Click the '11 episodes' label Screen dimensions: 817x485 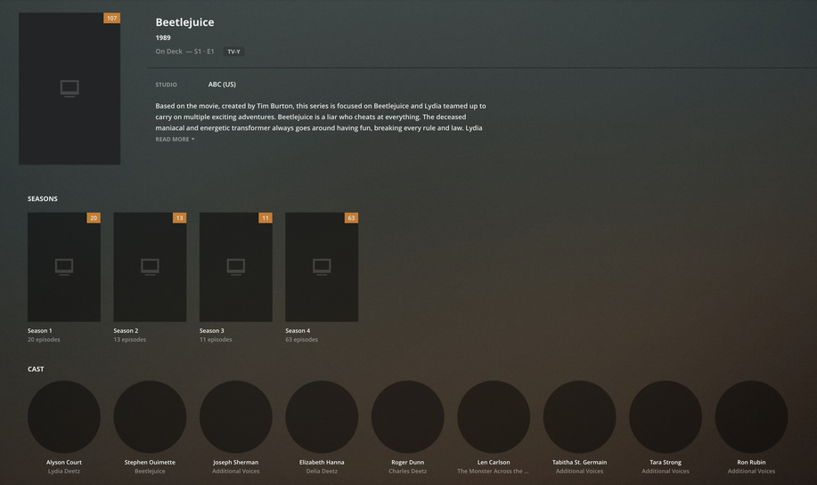pyautogui.click(x=216, y=340)
